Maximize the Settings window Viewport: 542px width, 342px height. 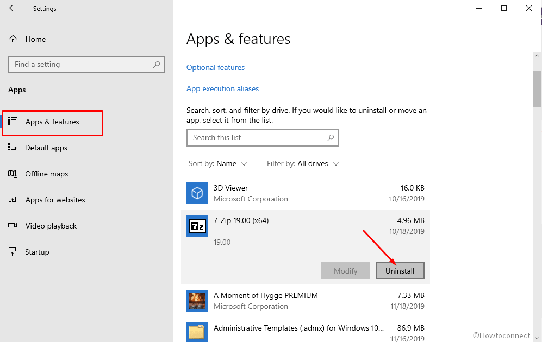504,8
